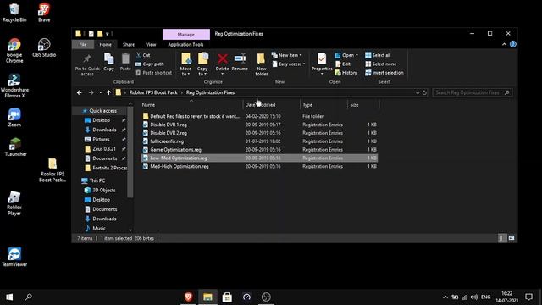The width and height of the screenshot is (542, 305).
Task: Open pinned Pictures in navigation pane
Action: pos(101,139)
